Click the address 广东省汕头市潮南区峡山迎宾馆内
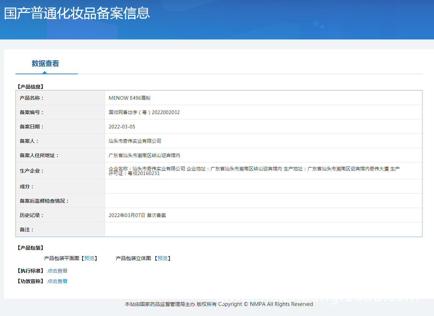The width and height of the screenshot is (434, 316). 144,155
